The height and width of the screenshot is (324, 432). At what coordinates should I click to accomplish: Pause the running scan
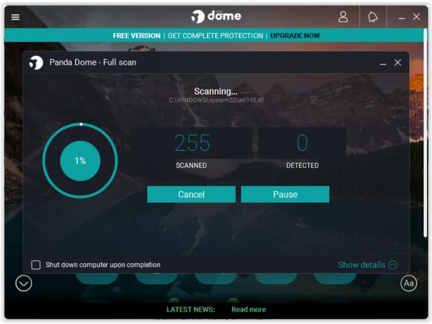(285, 194)
